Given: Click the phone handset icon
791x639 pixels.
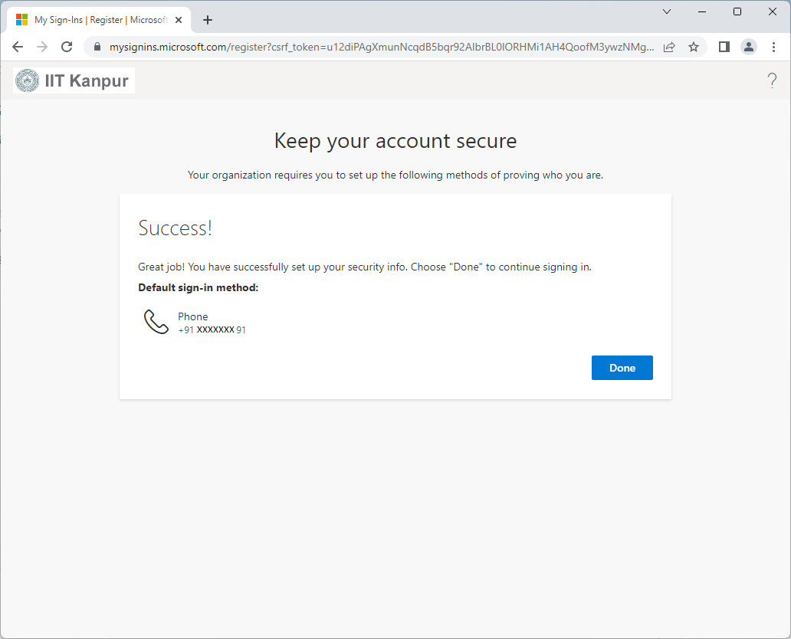Looking at the screenshot, I should coord(156,322).
